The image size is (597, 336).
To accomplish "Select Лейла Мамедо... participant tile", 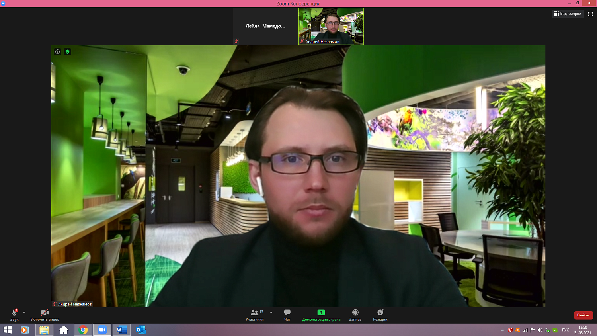I will click(265, 26).
